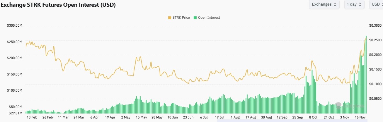Click the 8 Oct date label

[313, 117]
